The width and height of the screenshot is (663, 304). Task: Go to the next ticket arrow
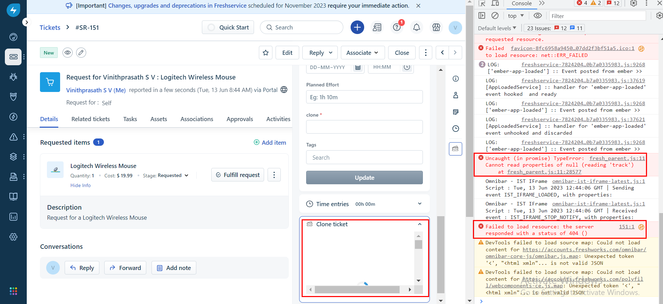pos(455,53)
